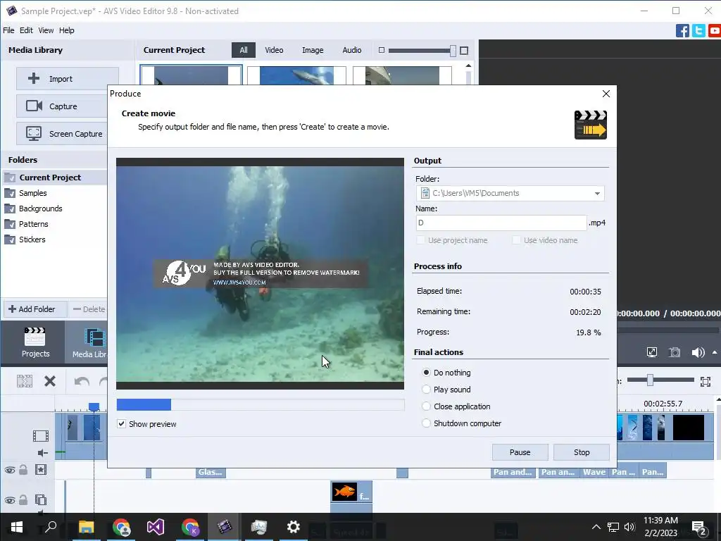Toggle visibility eye of video effects track

(x=10, y=470)
